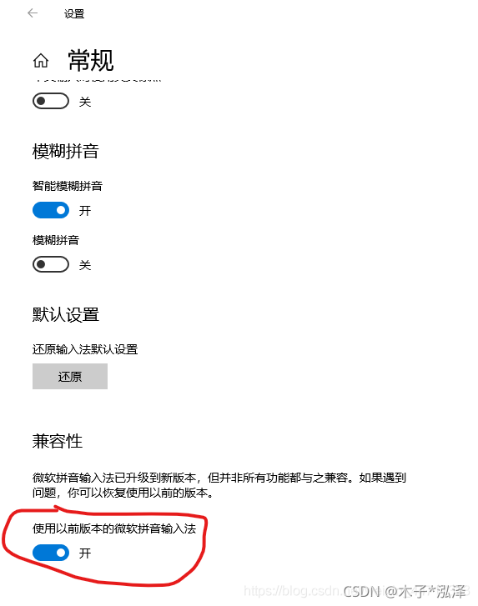Turn off the 智能模糊拼音 switch

[x=51, y=210]
